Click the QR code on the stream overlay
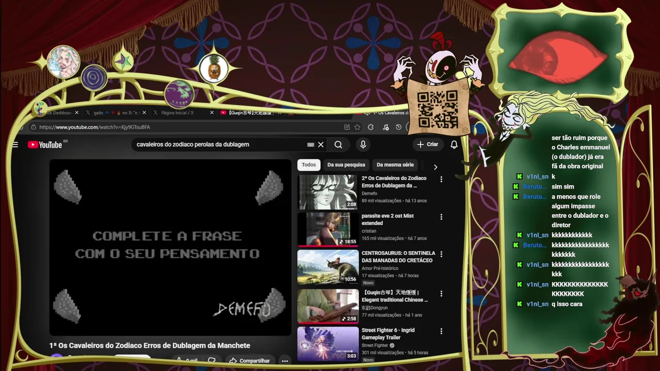The width and height of the screenshot is (660, 371). click(437, 109)
